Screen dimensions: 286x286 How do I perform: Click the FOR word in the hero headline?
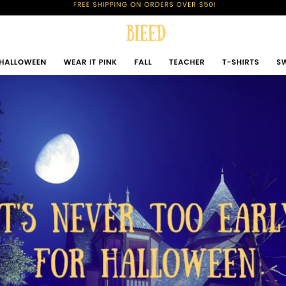(60, 263)
